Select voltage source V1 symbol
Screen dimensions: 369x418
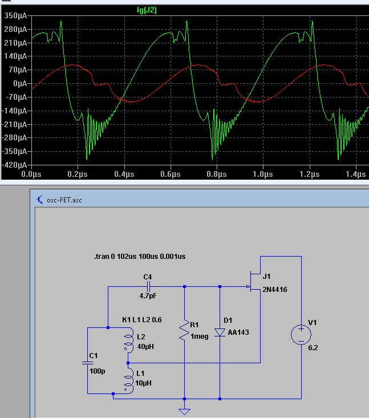pos(301,335)
